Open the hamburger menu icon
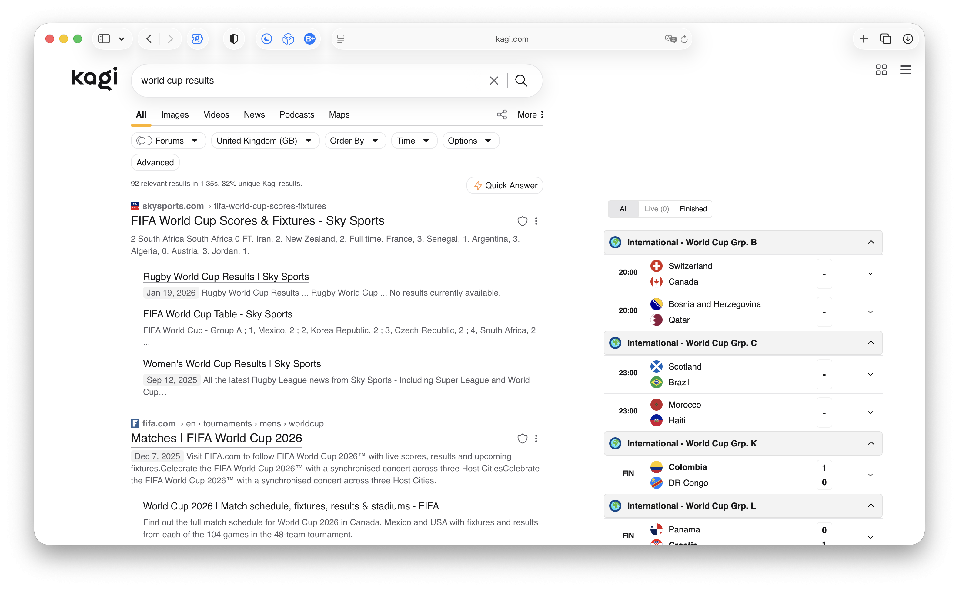 click(905, 70)
